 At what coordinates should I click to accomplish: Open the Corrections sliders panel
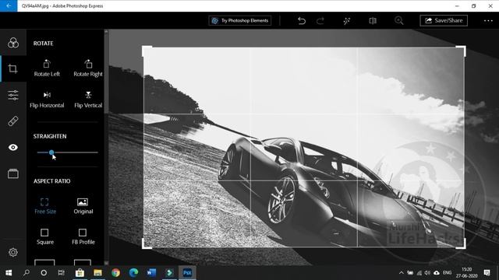pyautogui.click(x=13, y=95)
